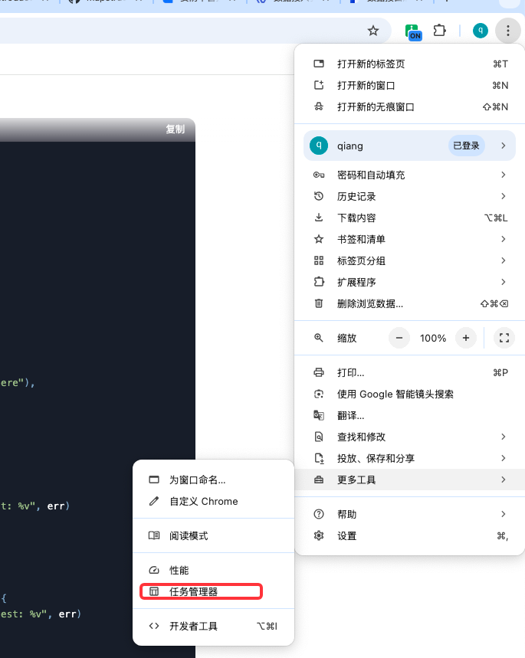Click the bookmark star in address bar
525x658 pixels.
point(373,31)
